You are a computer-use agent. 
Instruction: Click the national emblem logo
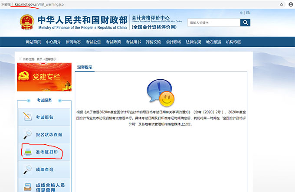(27, 23)
